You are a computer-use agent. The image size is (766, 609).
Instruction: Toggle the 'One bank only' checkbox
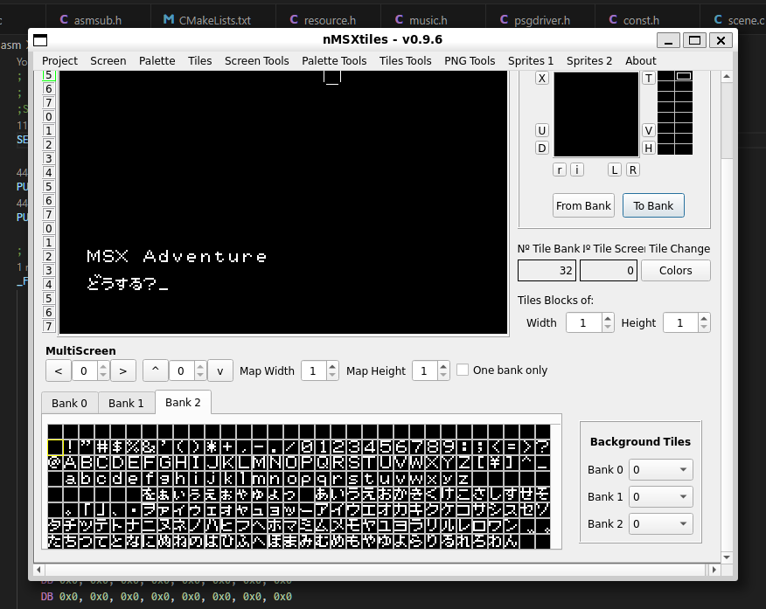pyautogui.click(x=463, y=370)
